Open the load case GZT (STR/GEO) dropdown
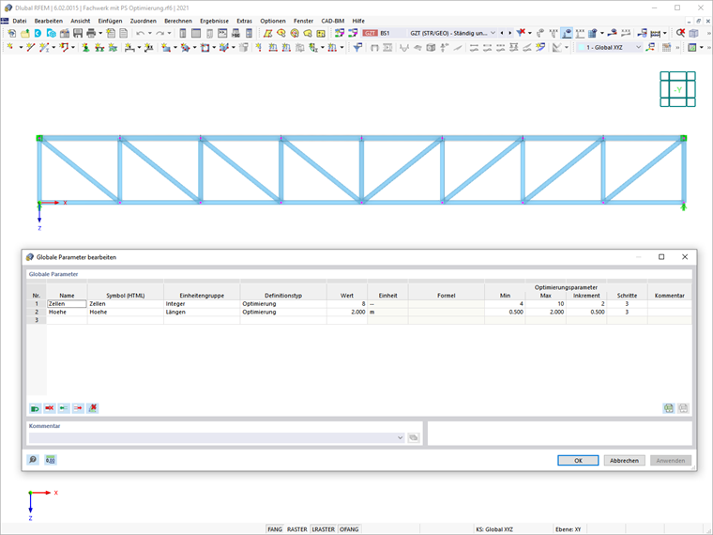The width and height of the screenshot is (713, 535). click(x=493, y=33)
